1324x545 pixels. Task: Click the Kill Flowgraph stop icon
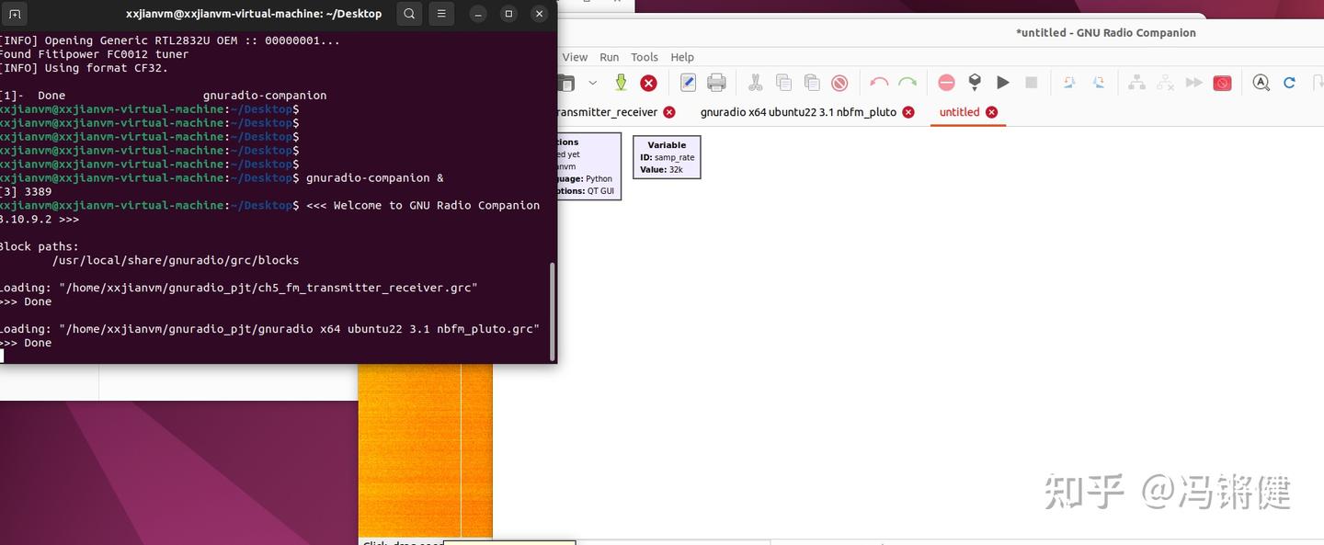(x=1031, y=83)
